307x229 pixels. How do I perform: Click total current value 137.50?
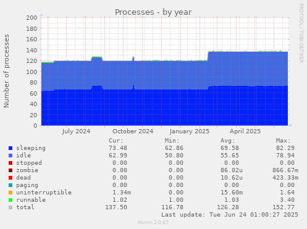[116, 207]
